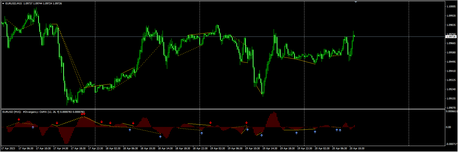This screenshot has height=152, width=458.
Task: Click the '19 Apr 22:30' time label
Action: click(305, 148)
